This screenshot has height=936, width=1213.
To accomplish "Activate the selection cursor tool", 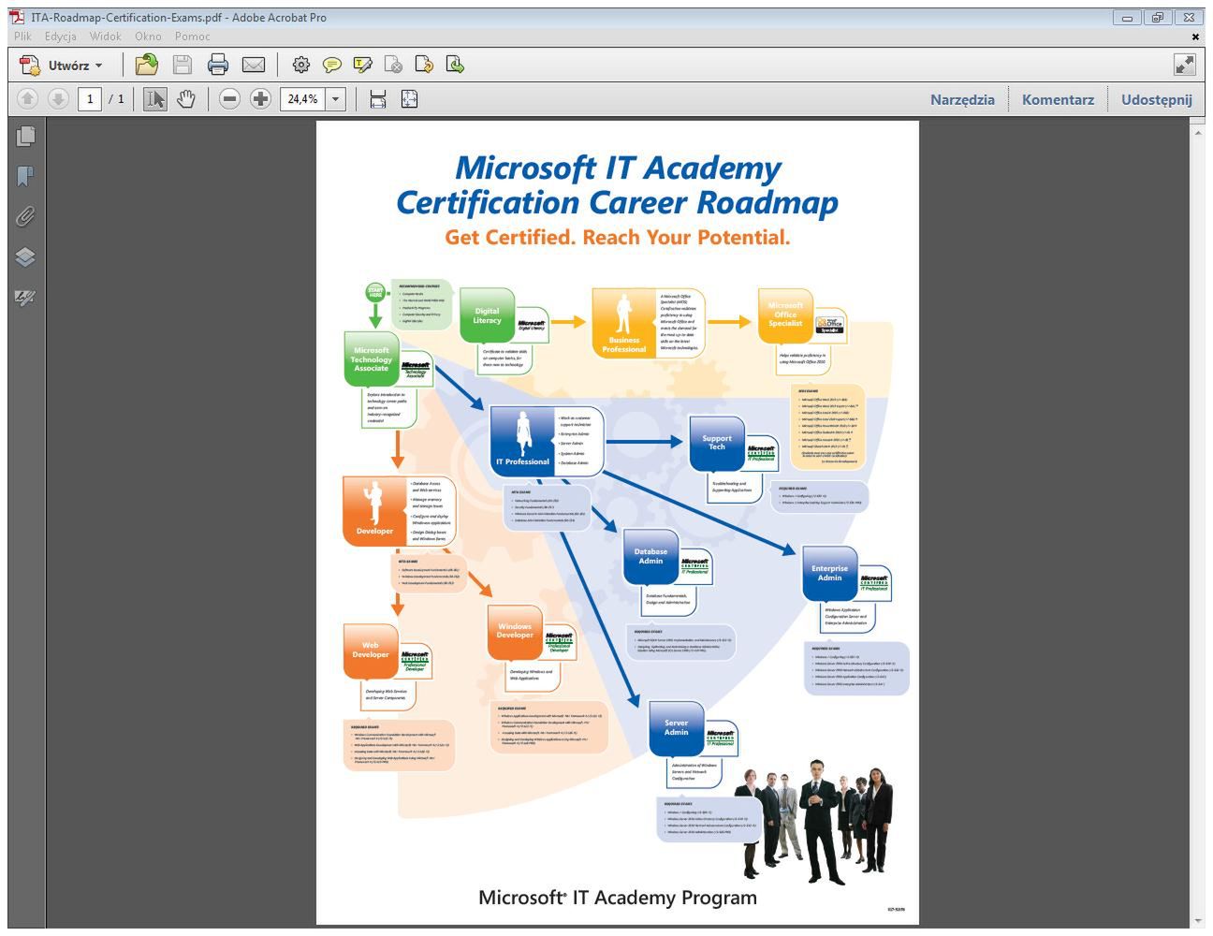I will click(154, 98).
